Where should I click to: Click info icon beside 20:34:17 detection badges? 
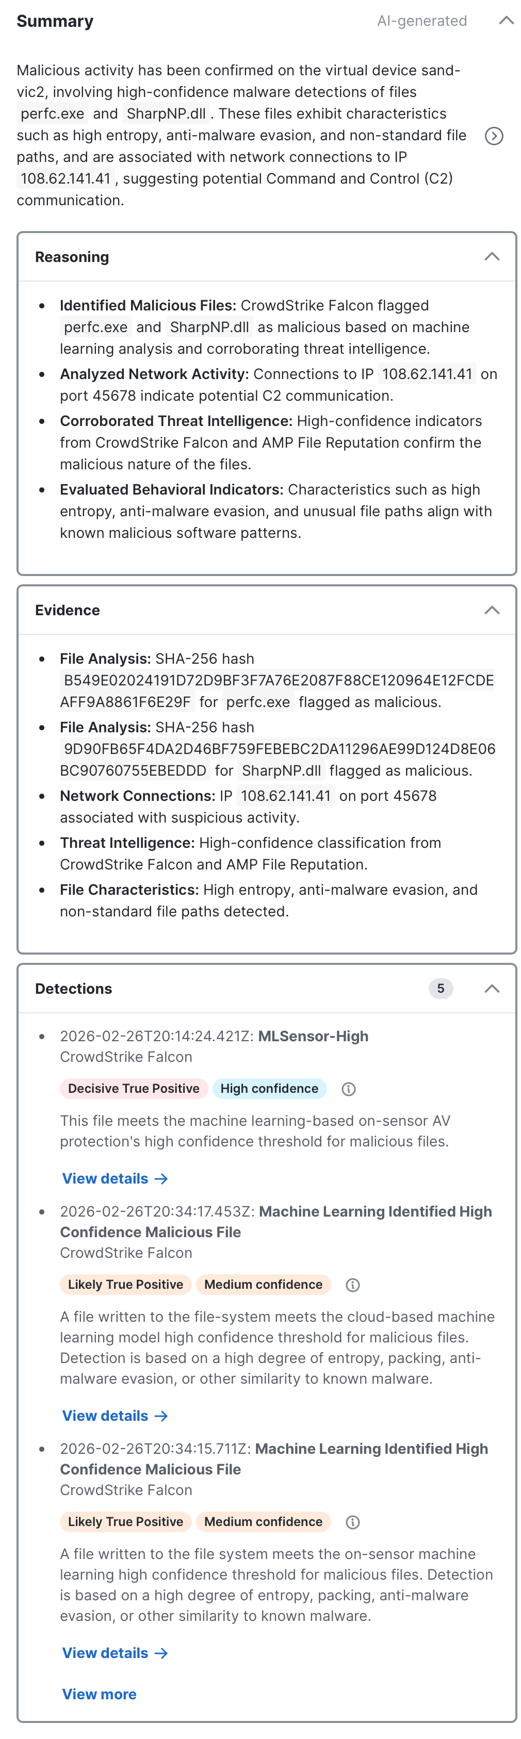point(352,1285)
